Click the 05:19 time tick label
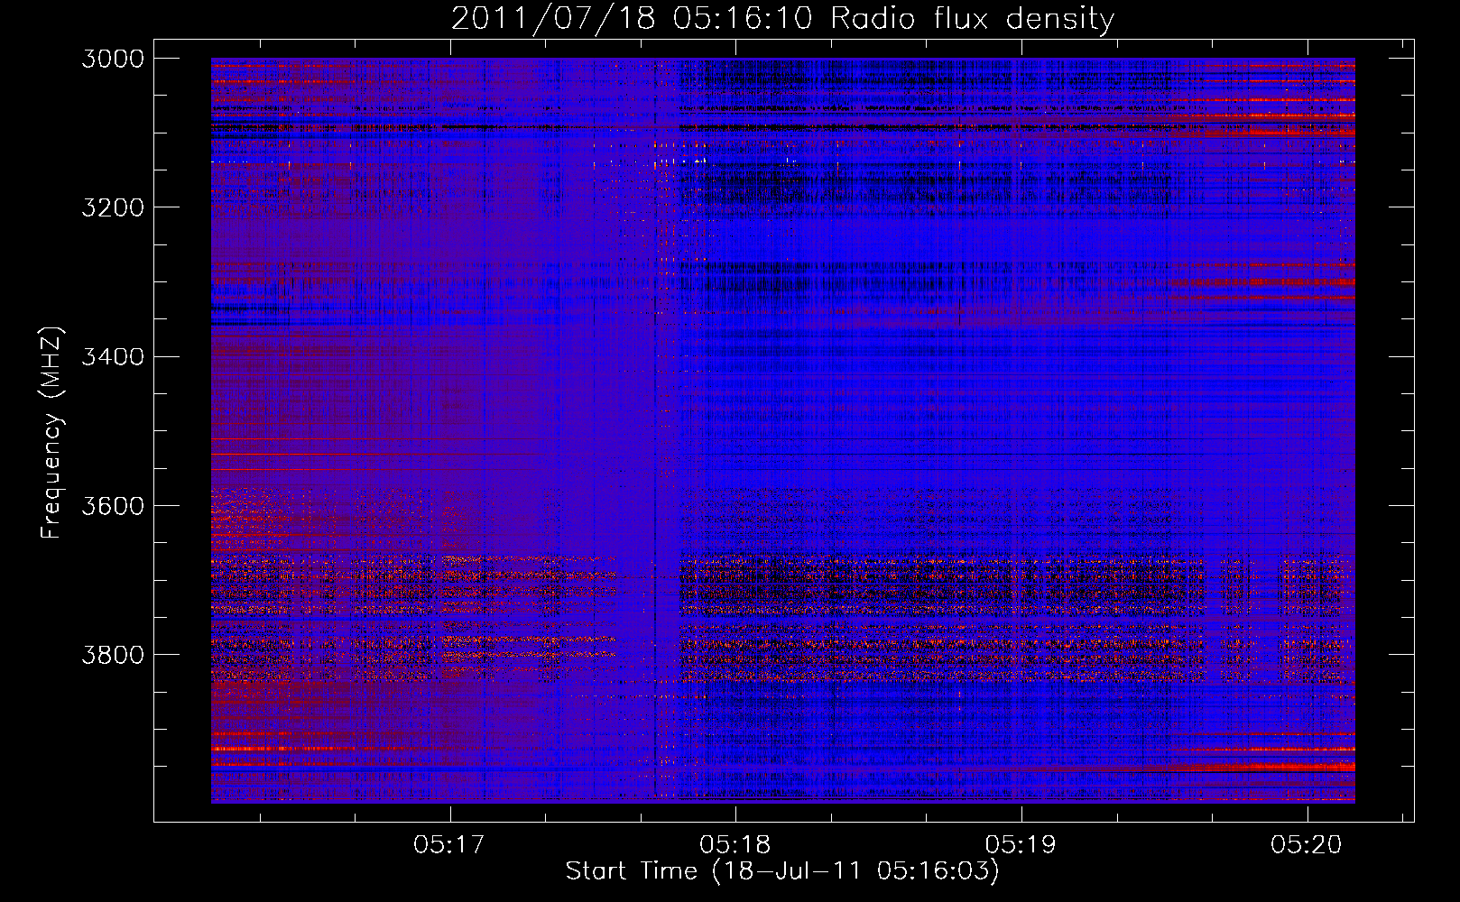This screenshot has height=902, width=1460. 1021,844
